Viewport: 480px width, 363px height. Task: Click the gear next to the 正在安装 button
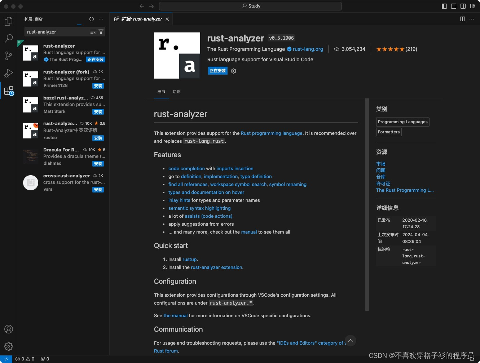[x=233, y=71]
